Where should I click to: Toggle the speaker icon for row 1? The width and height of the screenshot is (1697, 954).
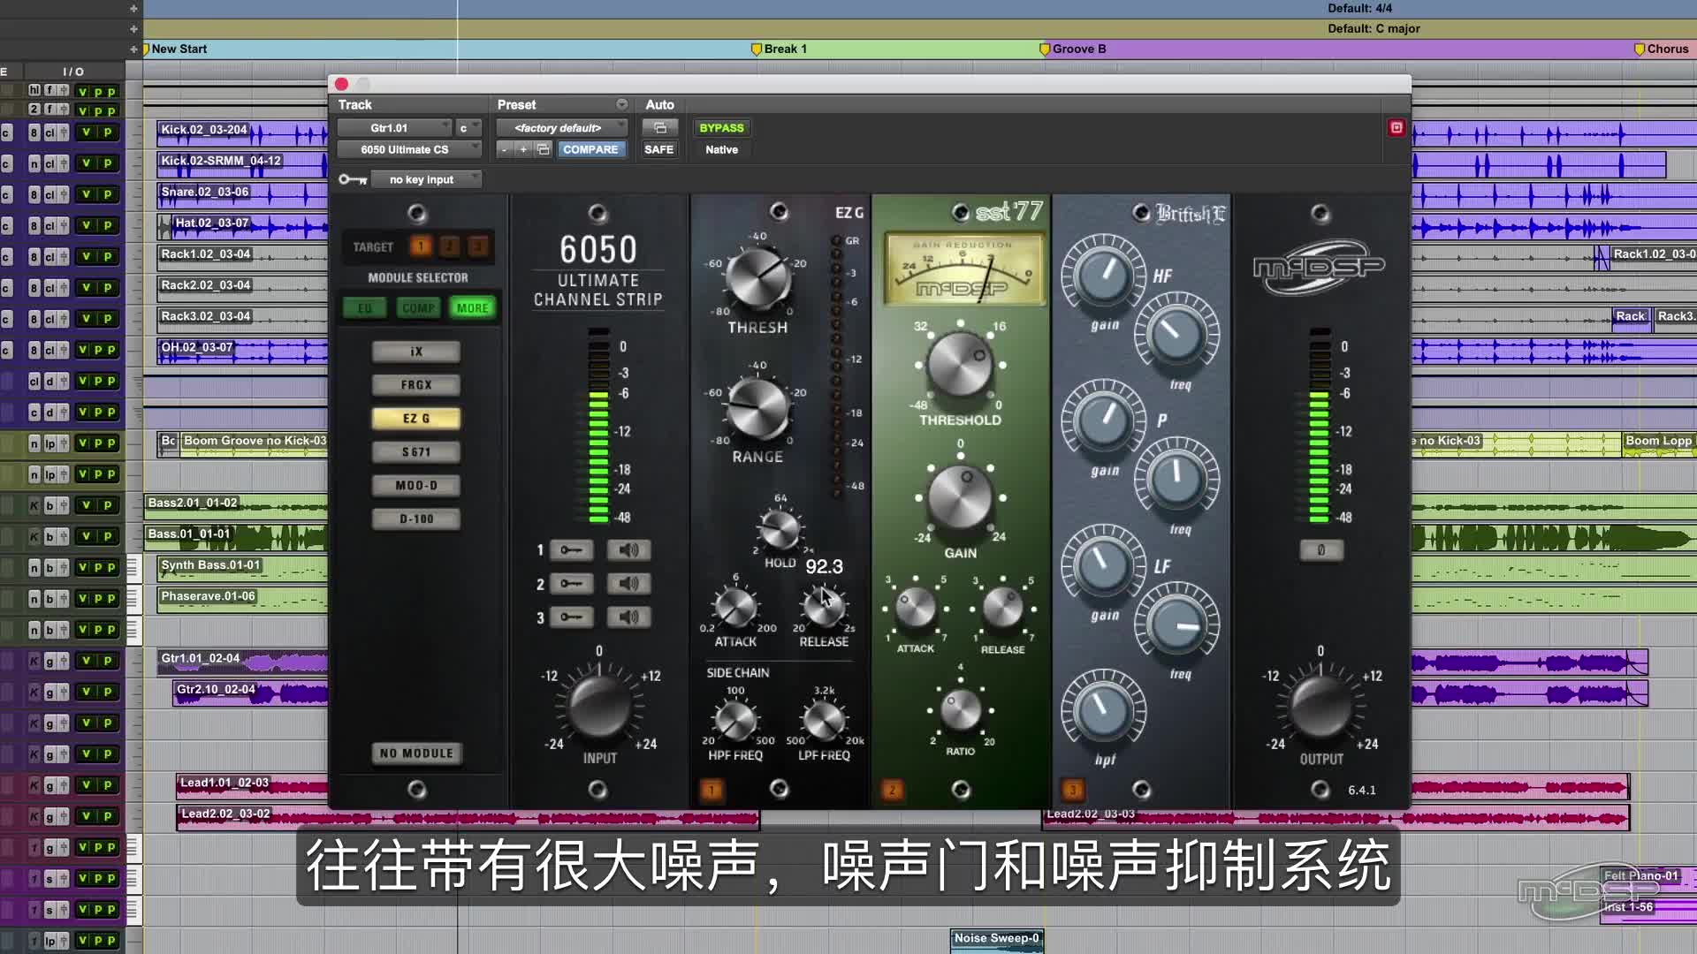coord(628,550)
